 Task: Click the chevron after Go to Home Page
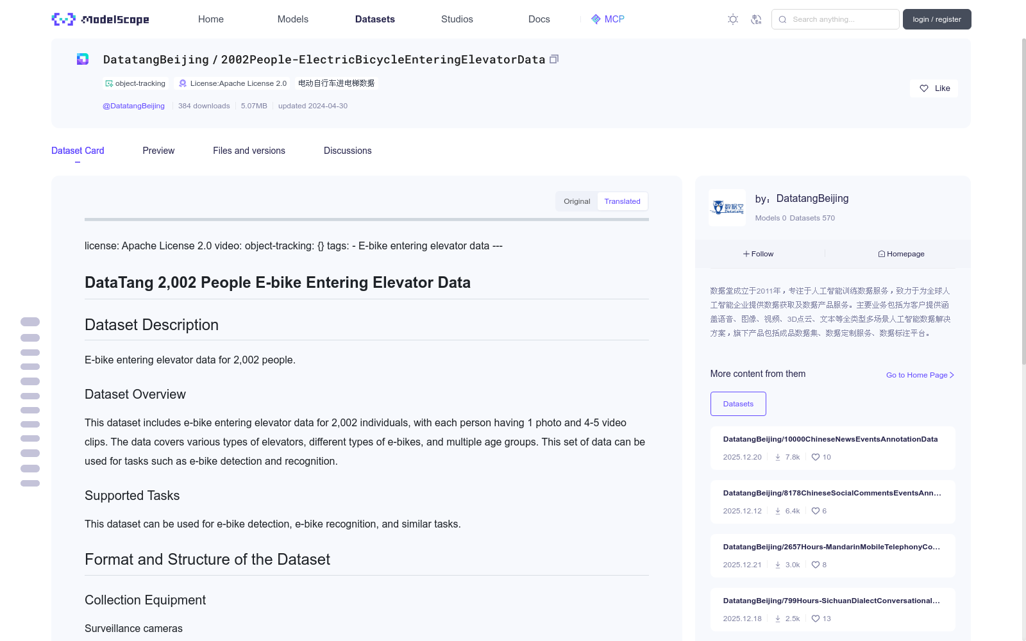tap(952, 375)
